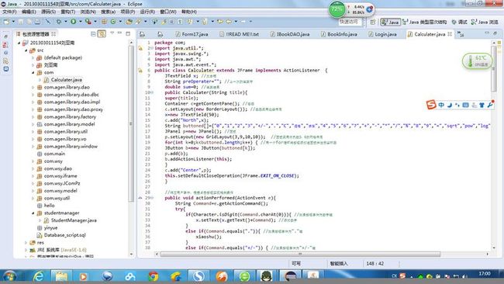This screenshot has width=504, height=284.
Task: Click Sogou input toolbar S logo
Action: point(430,105)
